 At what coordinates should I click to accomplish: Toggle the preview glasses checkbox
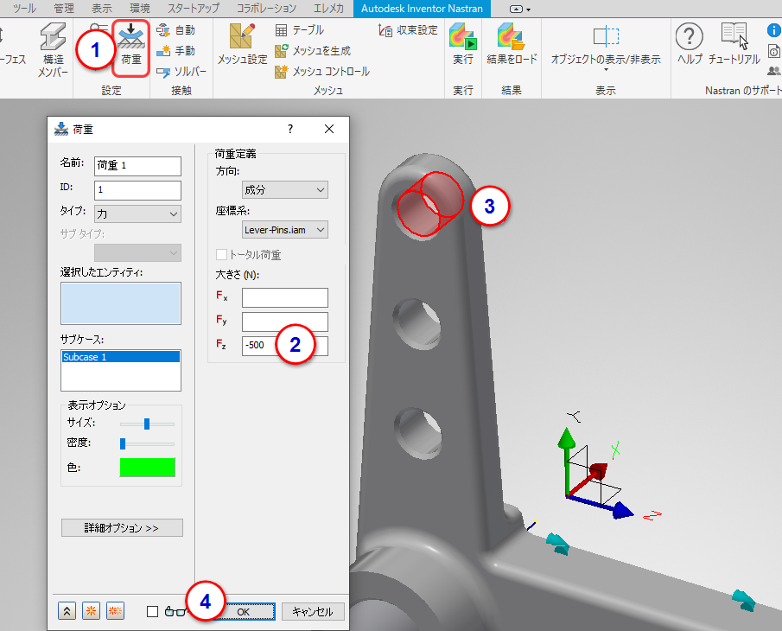(x=153, y=611)
